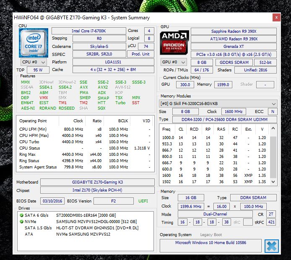Click the Intel Core i7-6700K name field
The image size is (291, 260).
click(x=89, y=31)
